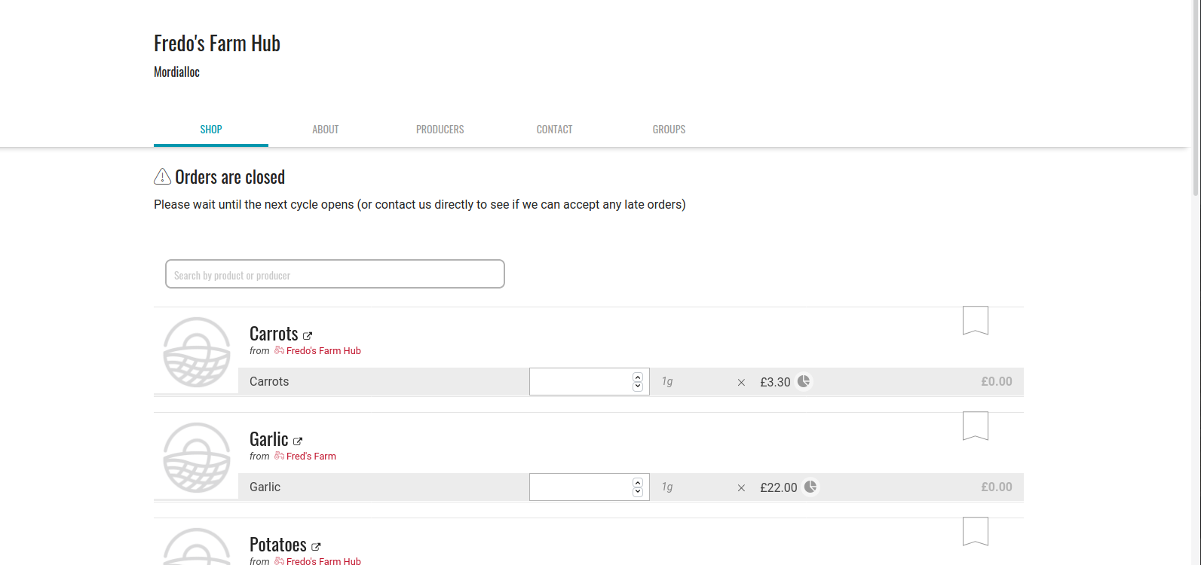Show price breakdown pie icon for Garlic

point(810,487)
